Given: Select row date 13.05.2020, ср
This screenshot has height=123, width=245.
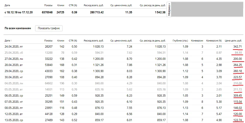Looking at the screenshot, I should (14, 120).
